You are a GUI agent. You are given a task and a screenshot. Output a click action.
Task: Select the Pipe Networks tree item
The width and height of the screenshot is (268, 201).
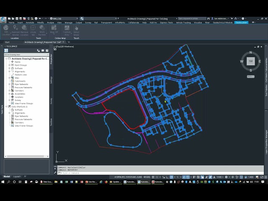tap(21, 84)
